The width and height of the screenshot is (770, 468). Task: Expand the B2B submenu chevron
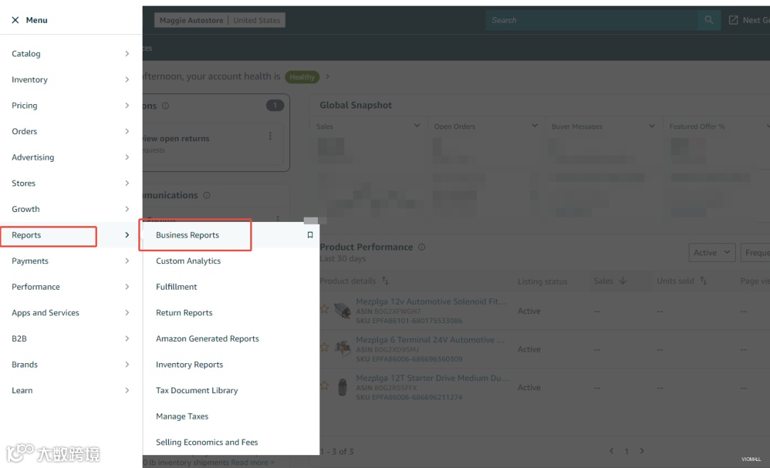[127, 339]
